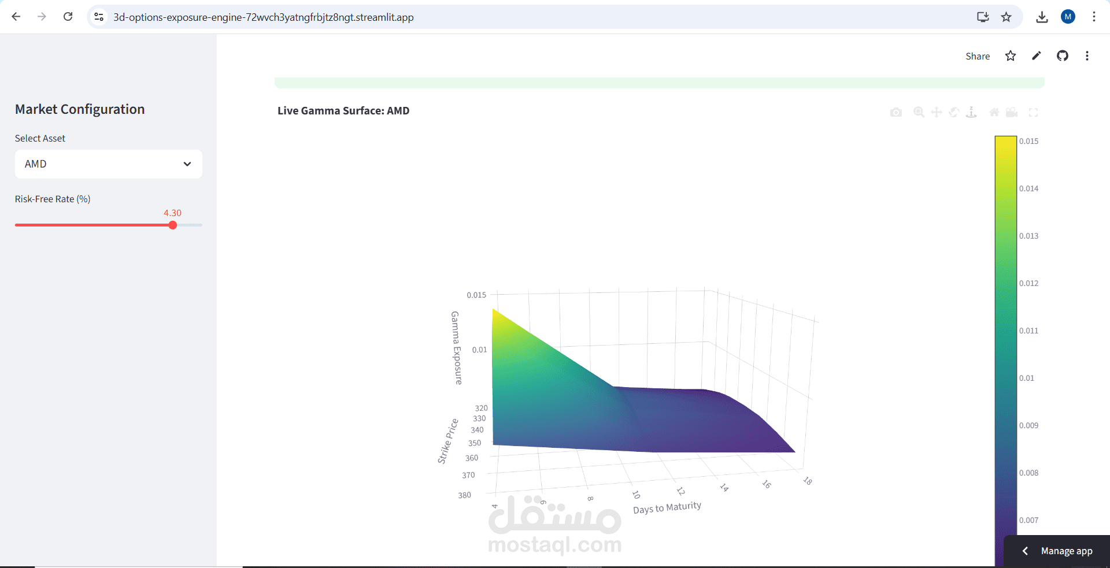Click the 'Gamma Exposure' axis label
Image resolution: width=1110 pixels, height=568 pixels.
click(x=456, y=348)
